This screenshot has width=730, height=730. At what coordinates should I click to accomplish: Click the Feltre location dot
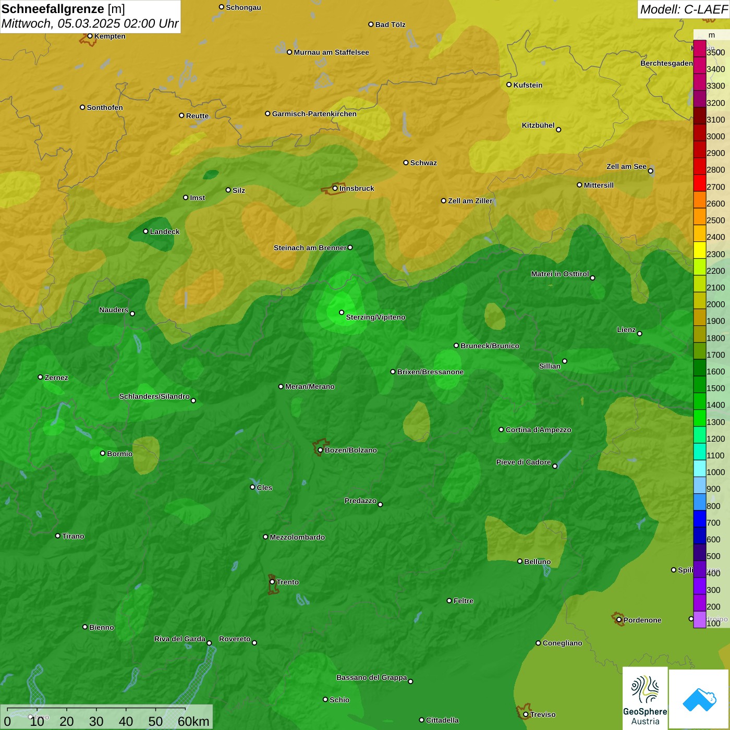(x=449, y=601)
